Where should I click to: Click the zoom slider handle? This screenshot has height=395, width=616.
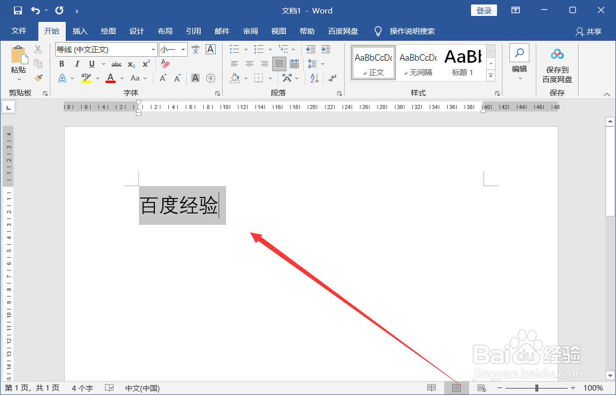pos(536,388)
